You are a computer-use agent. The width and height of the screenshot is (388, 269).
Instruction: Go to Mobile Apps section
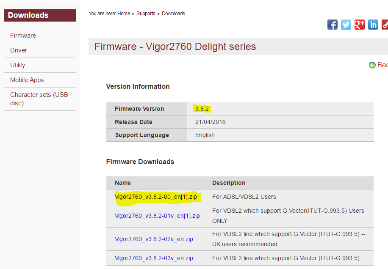pos(27,80)
